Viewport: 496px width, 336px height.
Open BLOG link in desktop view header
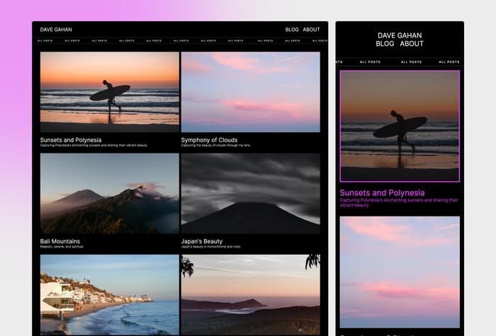(x=292, y=30)
